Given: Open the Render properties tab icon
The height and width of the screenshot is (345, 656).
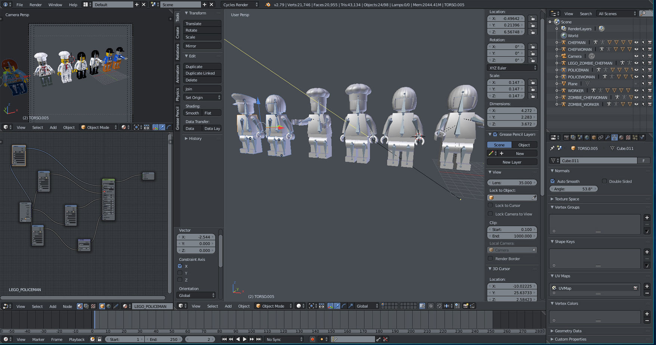Looking at the screenshot, I should pyautogui.click(x=566, y=137).
